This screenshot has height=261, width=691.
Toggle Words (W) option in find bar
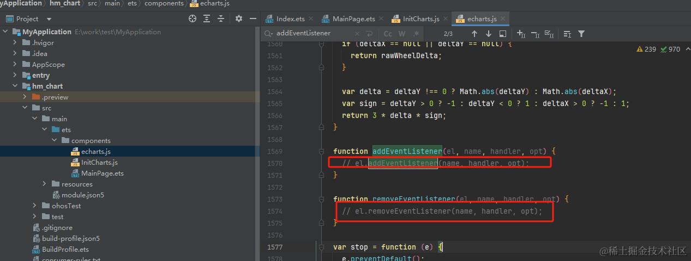pyautogui.click(x=402, y=34)
